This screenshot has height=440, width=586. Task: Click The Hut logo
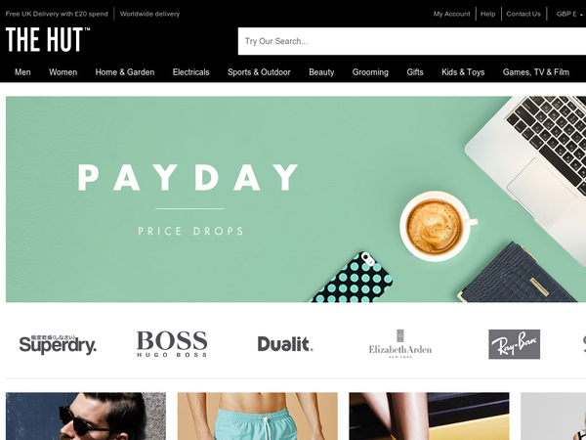pyautogui.click(x=48, y=40)
